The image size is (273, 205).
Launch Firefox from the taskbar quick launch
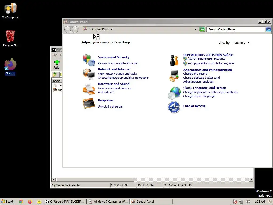30,202
